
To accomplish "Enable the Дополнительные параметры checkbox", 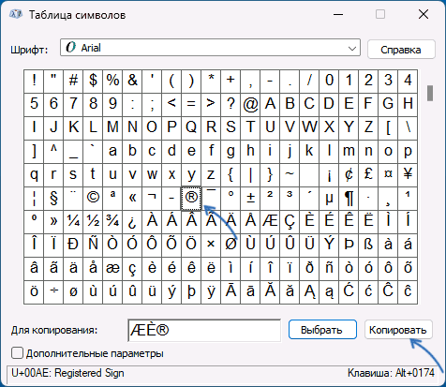I will [x=17, y=353].
